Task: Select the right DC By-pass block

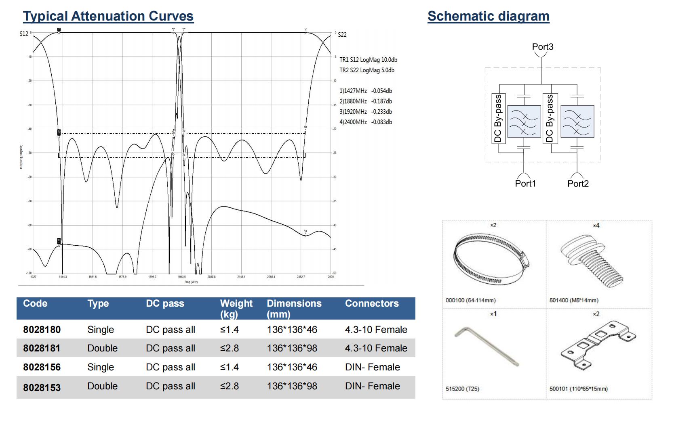Action: click(x=550, y=119)
